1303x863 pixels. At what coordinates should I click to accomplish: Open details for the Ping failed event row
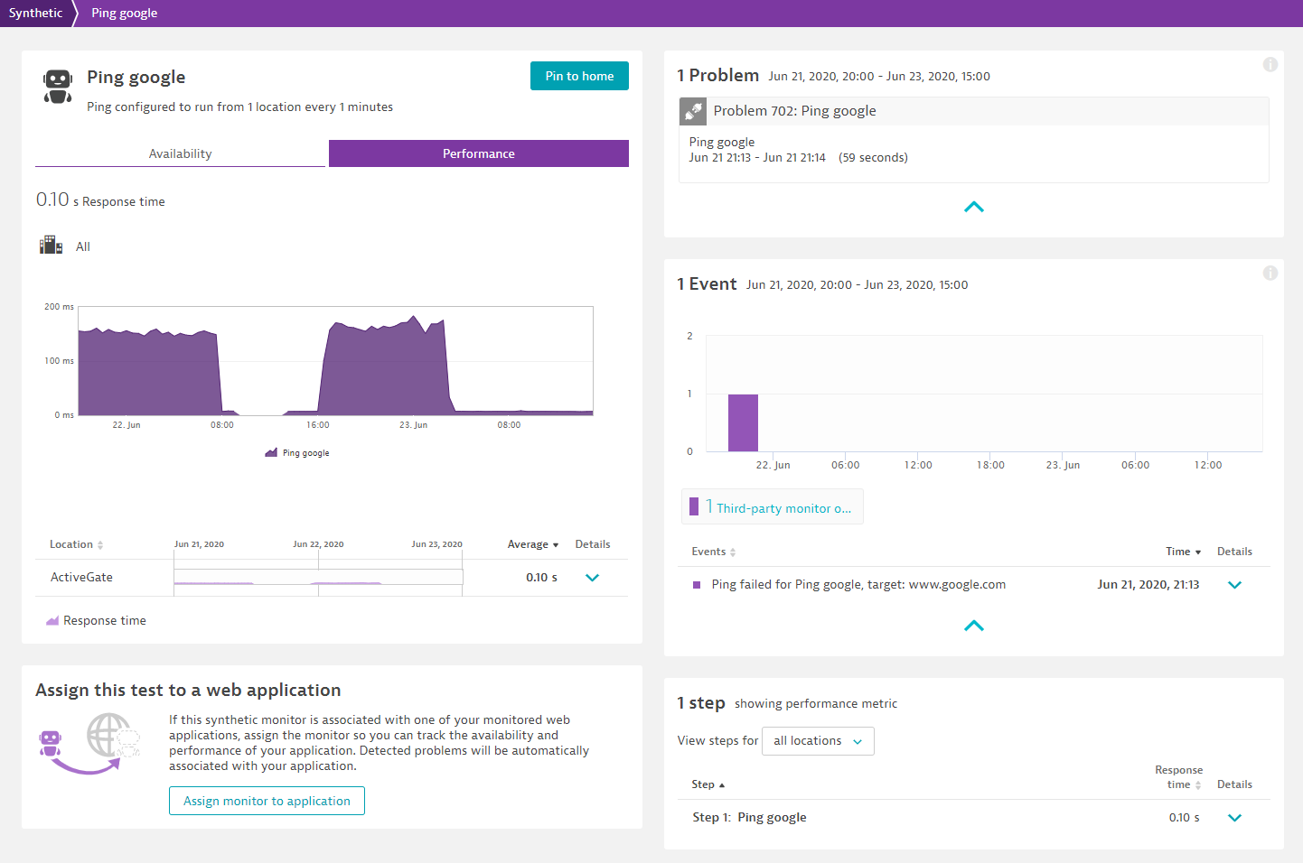[x=1234, y=584]
